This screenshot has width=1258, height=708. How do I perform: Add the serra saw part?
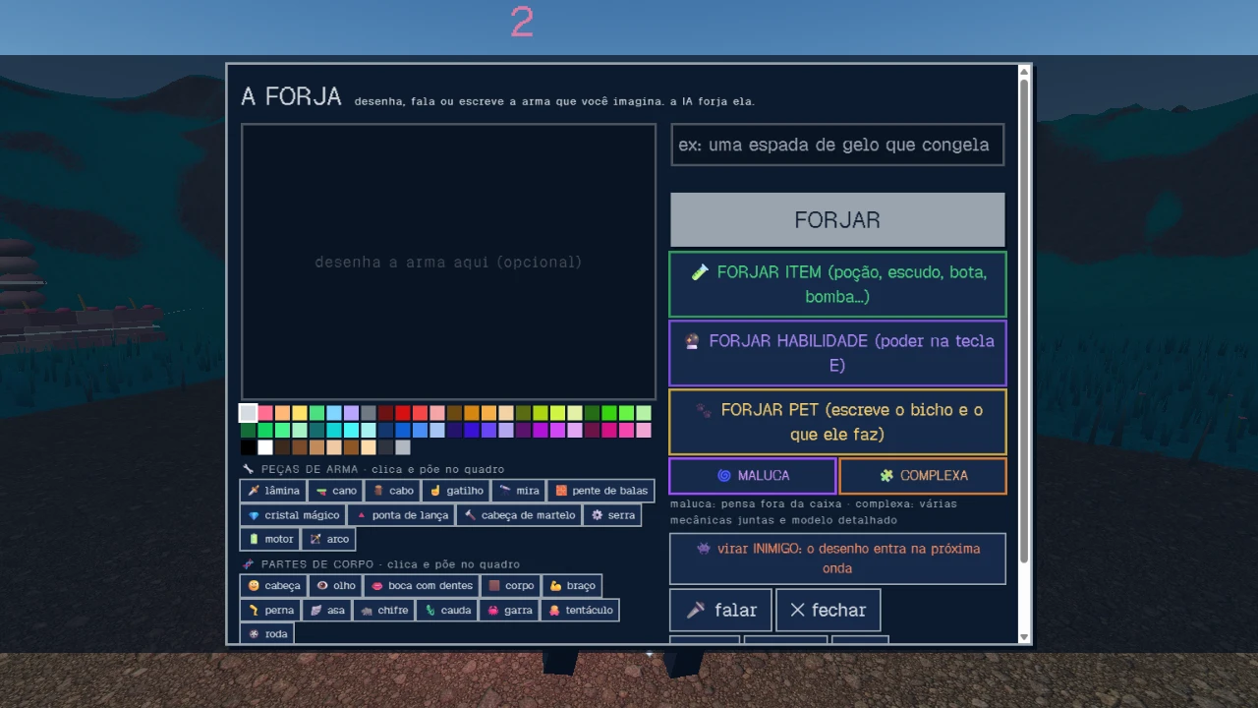612,515
